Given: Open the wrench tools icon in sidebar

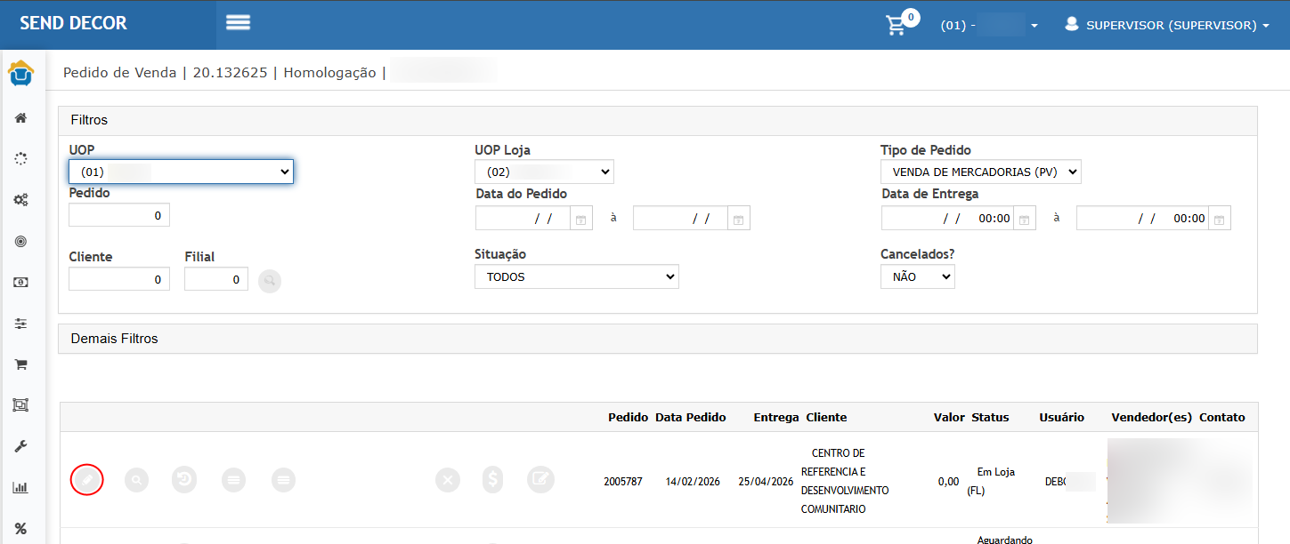Looking at the screenshot, I should (20, 446).
